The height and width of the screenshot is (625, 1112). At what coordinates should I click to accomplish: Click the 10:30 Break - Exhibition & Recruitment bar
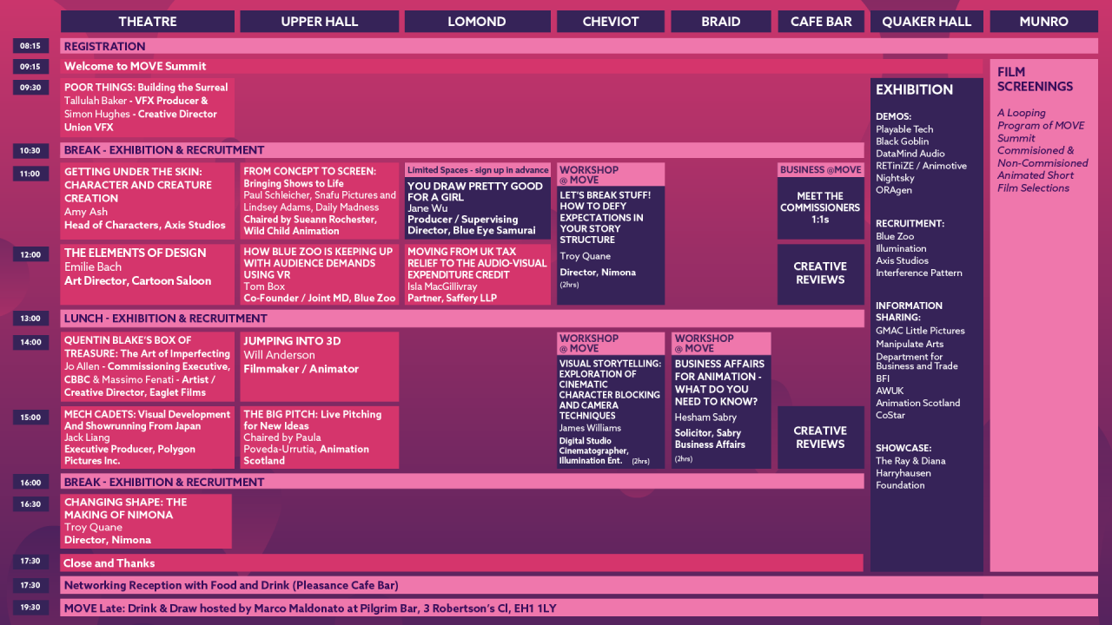pyautogui.click(x=462, y=150)
